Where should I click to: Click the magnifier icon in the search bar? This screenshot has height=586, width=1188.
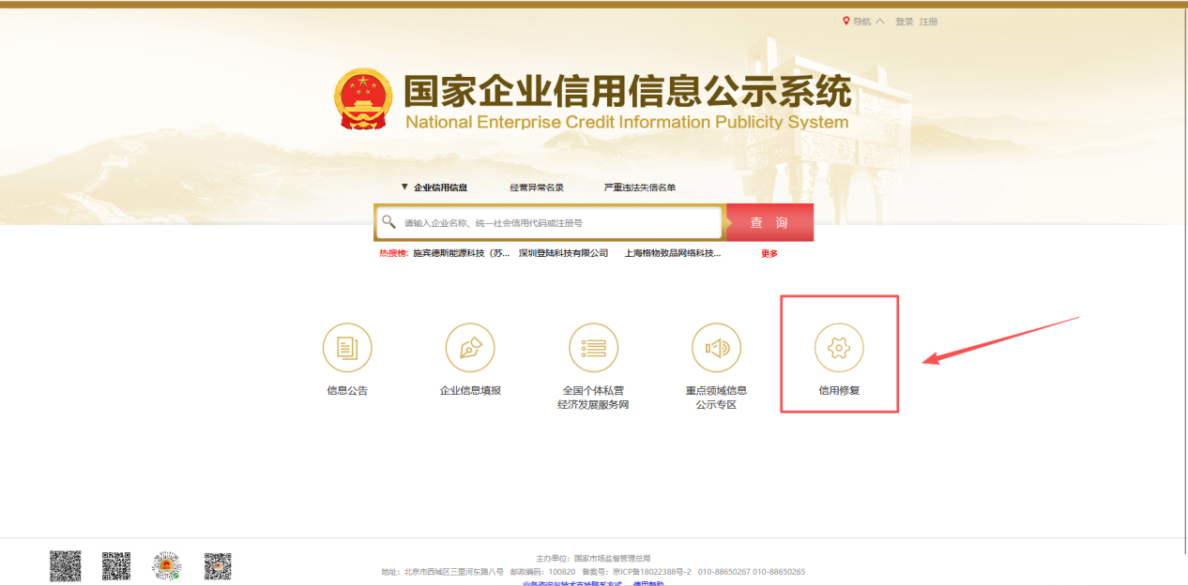pyautogui.click(x=390, y=222)
